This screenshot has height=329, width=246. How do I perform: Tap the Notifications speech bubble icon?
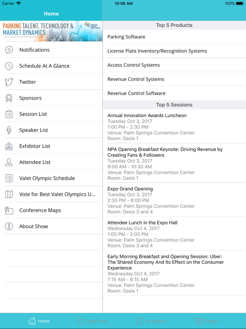tap(9, 50)
